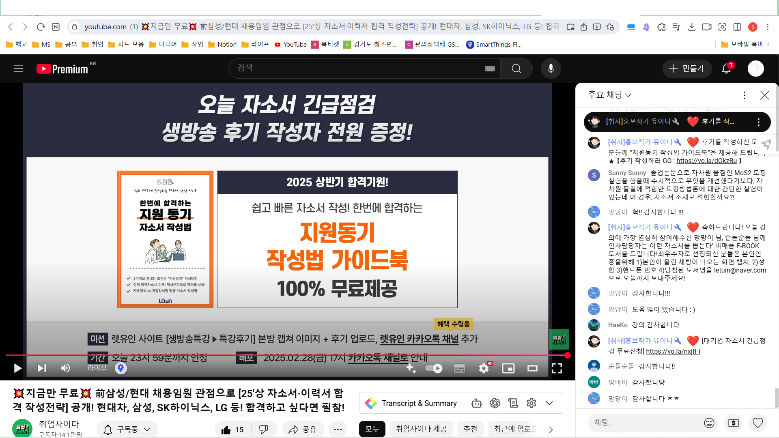Toggle browser side panel

click(737, 27)
